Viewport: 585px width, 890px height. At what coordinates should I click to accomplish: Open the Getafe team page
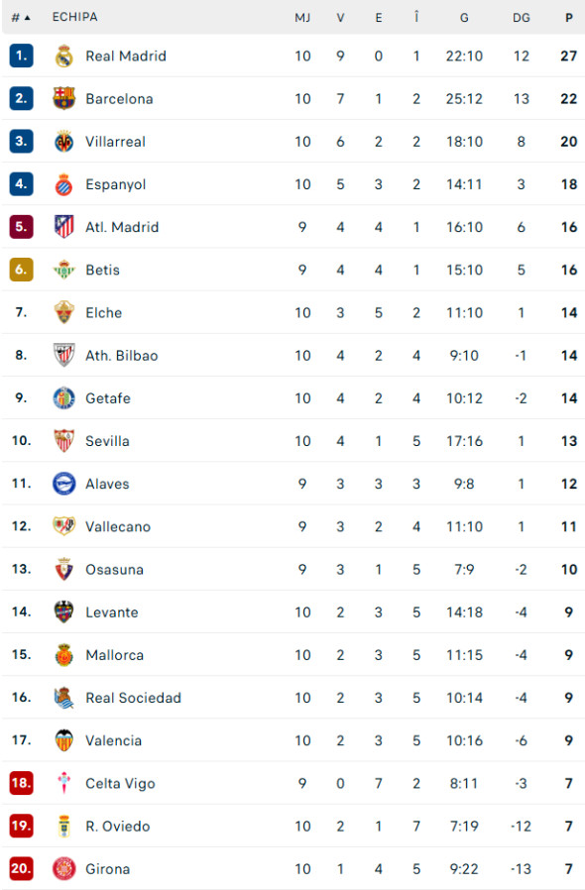click(107, 398)
